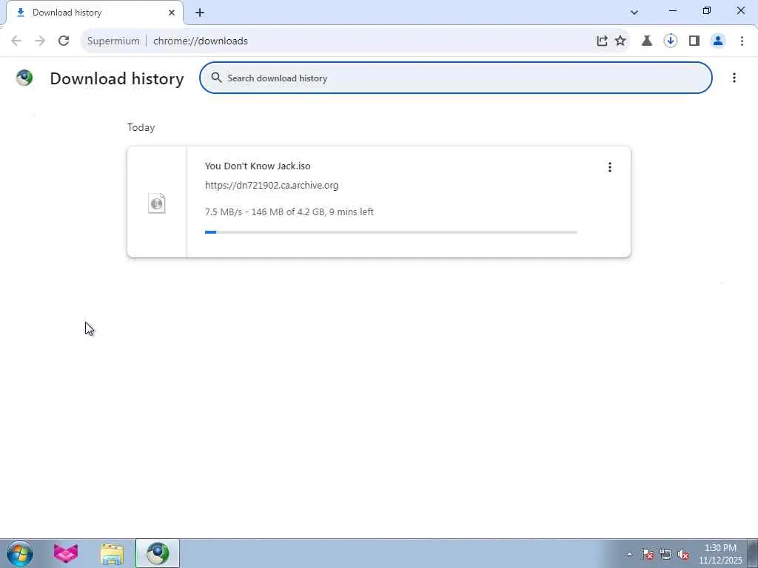Share this page via the address bar icon
The width and height of the screenshot is (758, 568).
(602, 41)
